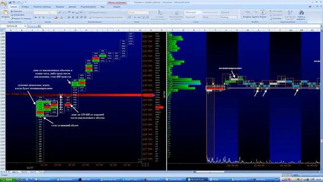Toggle italic formatting
The width and height of the screenshot is (323, 182).
[39, 18]
